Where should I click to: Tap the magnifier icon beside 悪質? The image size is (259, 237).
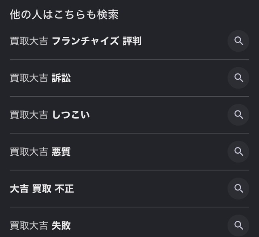(x=238, y=152)
